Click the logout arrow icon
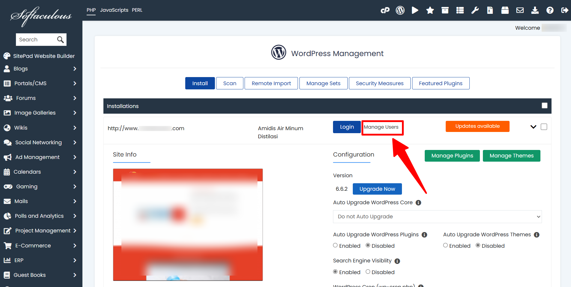This screenshot has height=287, width=571. [x=565, y=10]
